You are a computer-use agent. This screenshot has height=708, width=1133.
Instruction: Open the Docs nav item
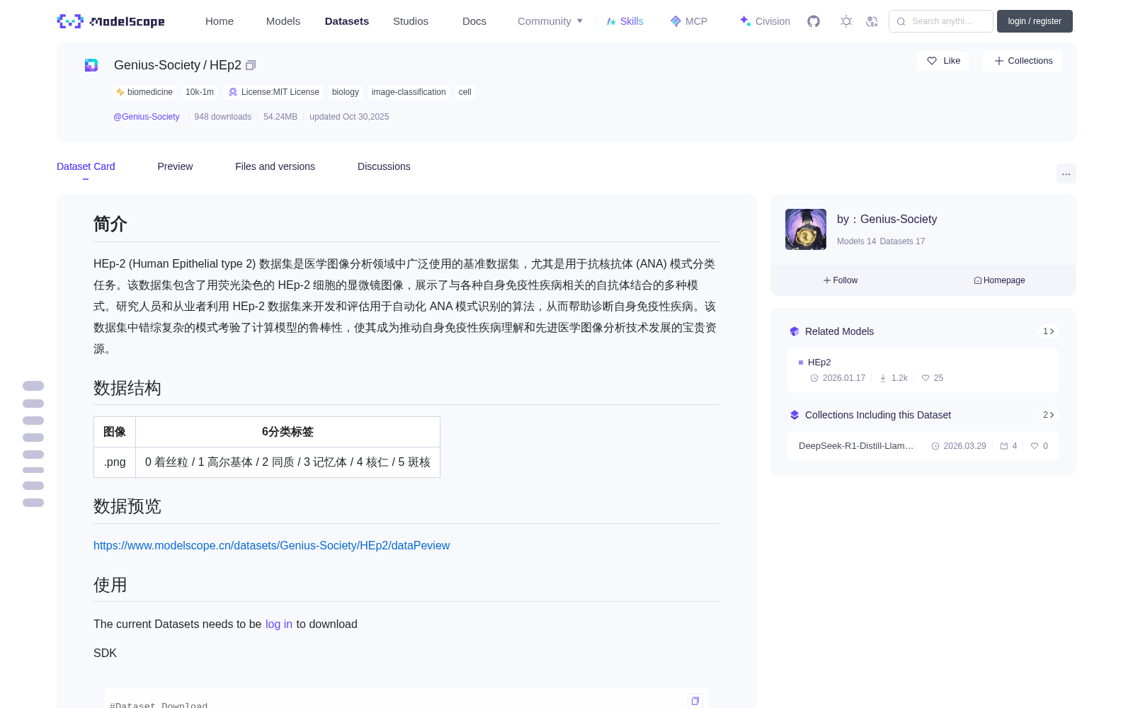click(474, 21)
